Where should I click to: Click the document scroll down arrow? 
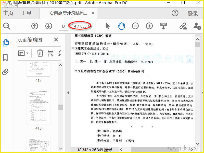click(197, 144)
